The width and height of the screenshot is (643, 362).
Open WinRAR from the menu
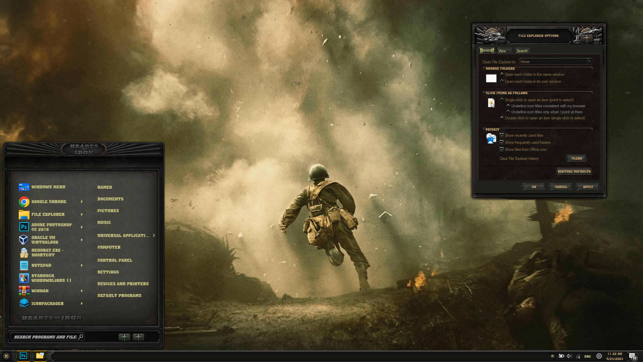pos(40,291)
